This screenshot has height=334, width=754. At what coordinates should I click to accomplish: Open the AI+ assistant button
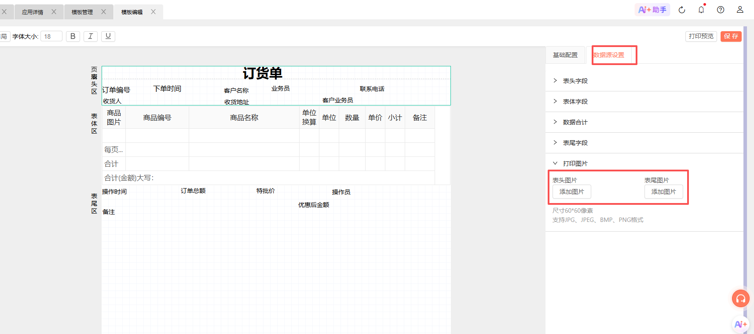click(x=652, y=10)
